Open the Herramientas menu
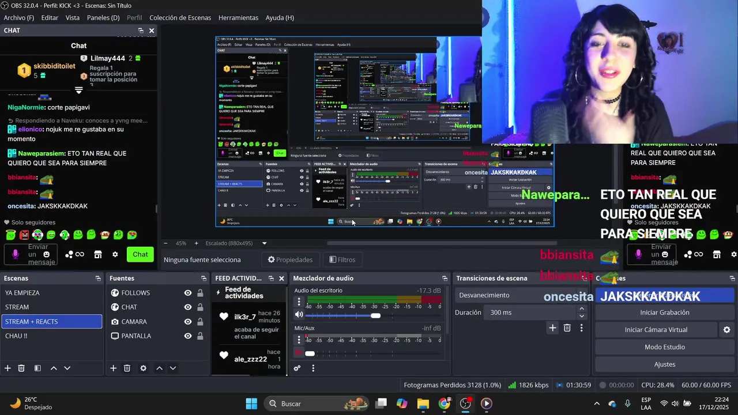738x415 pixels. tap(239, 18)
